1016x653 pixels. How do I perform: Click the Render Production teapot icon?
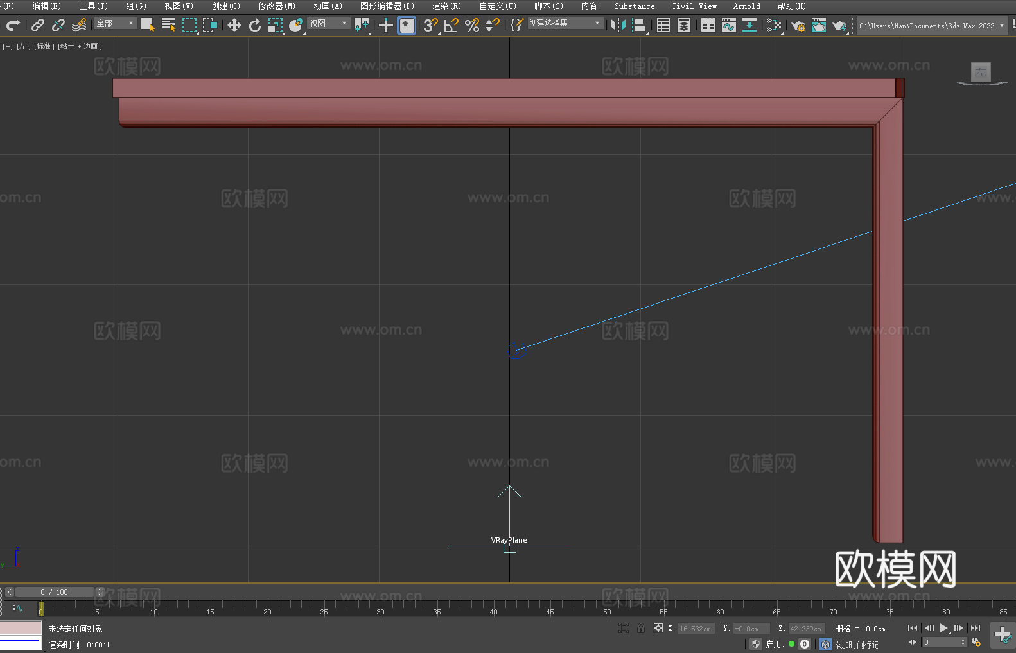839,25
